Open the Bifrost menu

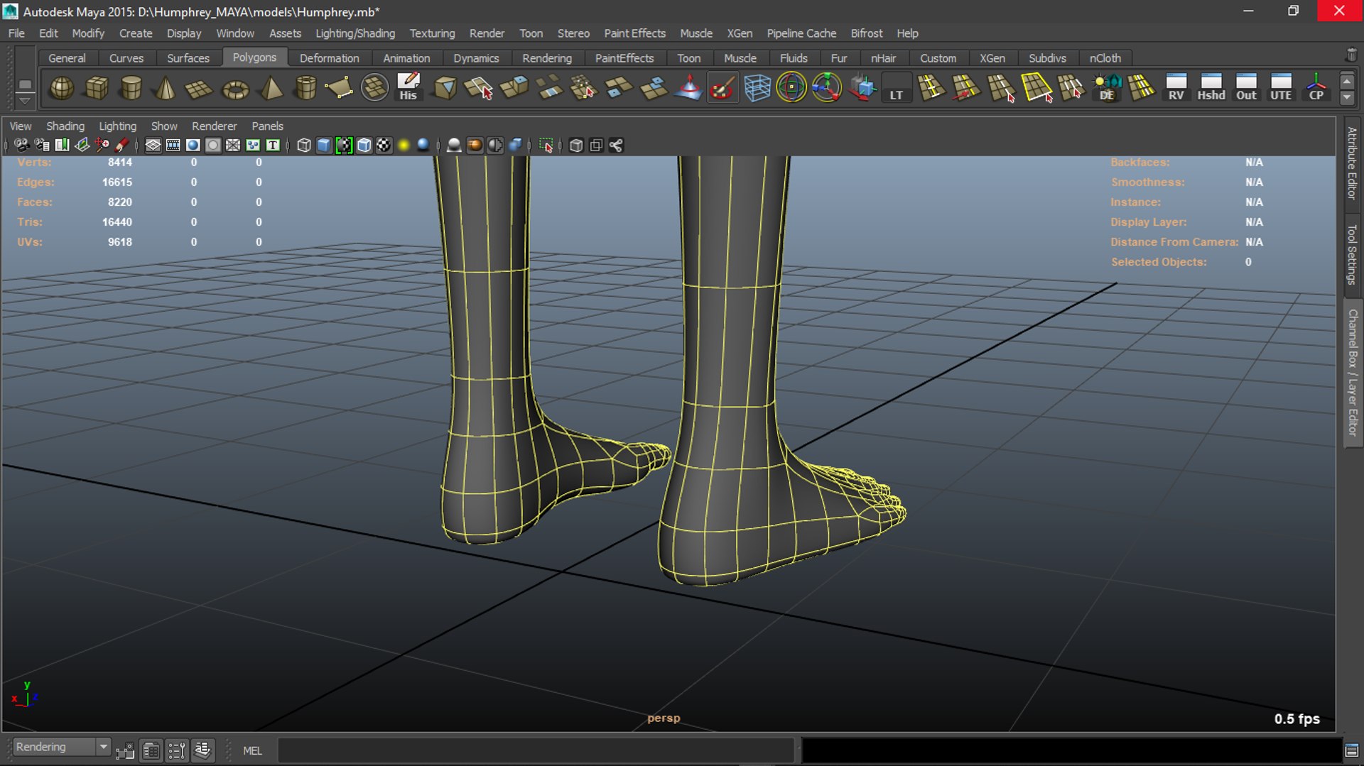pyautogui.click(x=867, y=33)
